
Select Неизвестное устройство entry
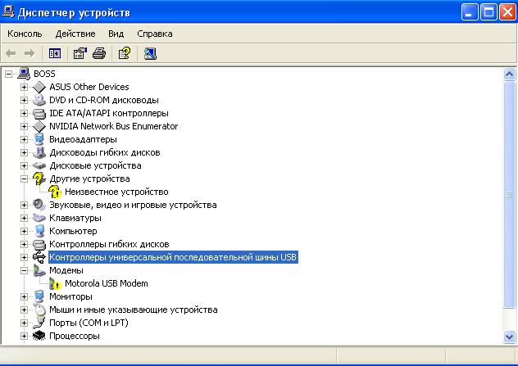click(x=116, y=192)
